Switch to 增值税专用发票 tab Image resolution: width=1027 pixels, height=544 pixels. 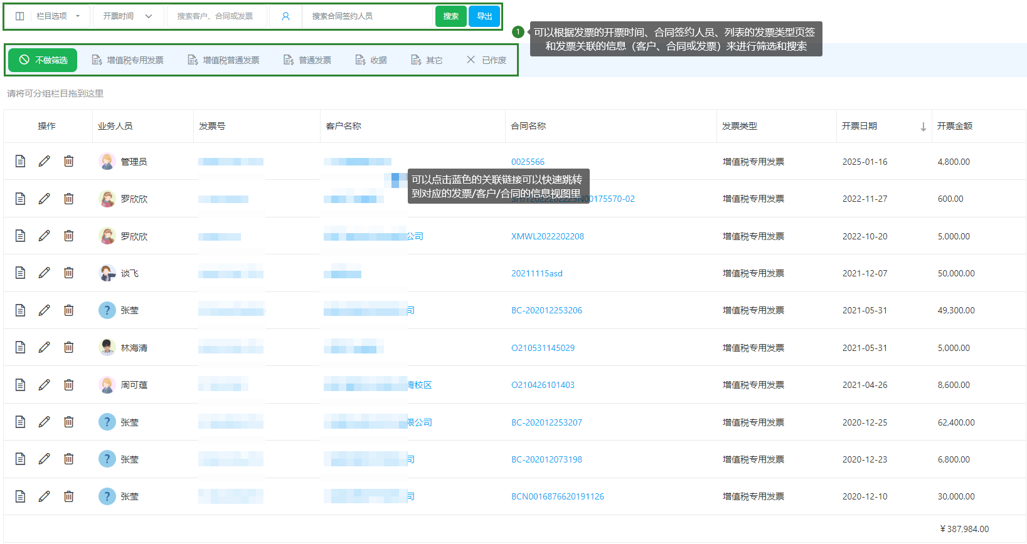click(x=128, y=60)
